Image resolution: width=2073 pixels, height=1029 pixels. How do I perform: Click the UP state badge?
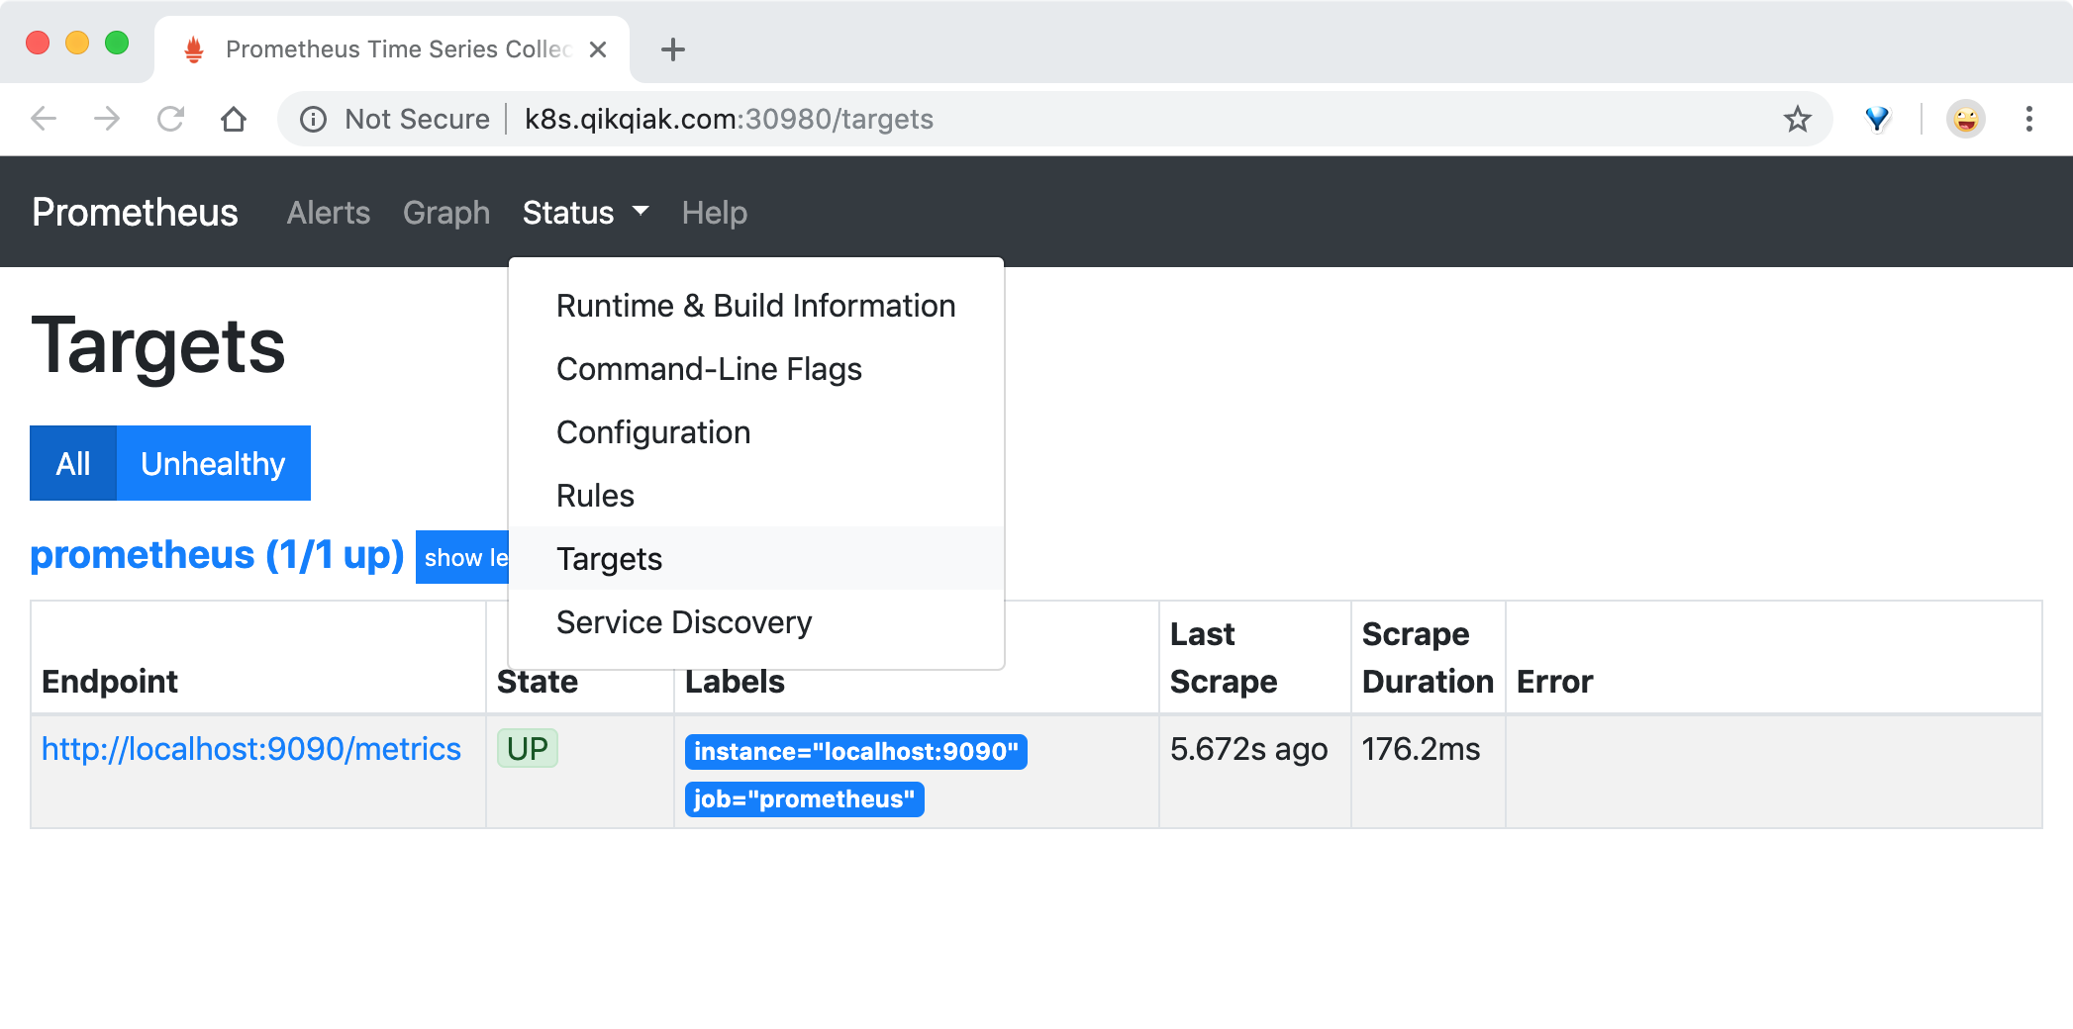pos(528,749)
